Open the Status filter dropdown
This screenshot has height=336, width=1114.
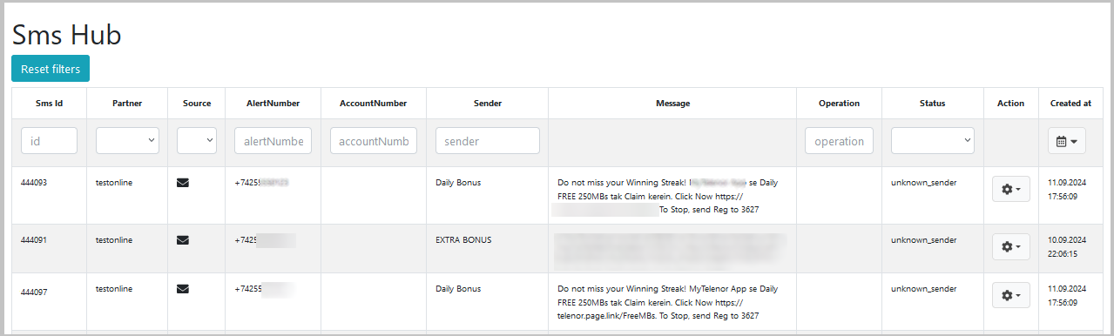(932, 141)
